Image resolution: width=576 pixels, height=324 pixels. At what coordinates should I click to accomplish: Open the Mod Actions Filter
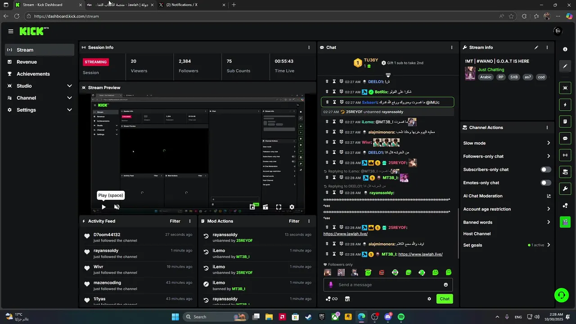(294, 221)
